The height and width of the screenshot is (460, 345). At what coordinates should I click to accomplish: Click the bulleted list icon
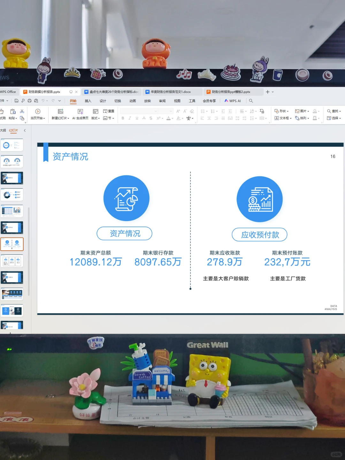tap(203, 111)
